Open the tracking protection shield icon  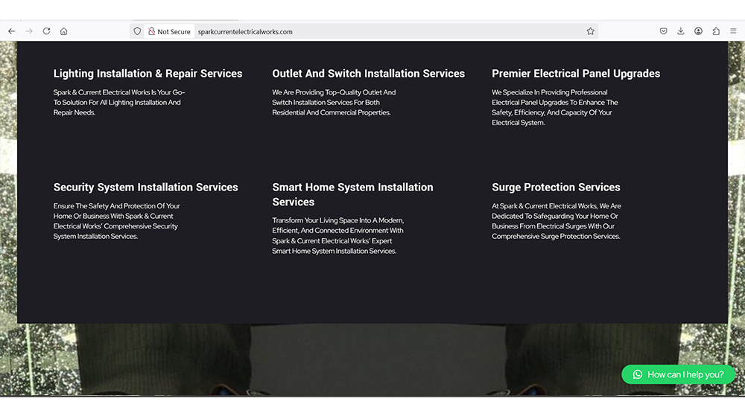tap(137, 31)
